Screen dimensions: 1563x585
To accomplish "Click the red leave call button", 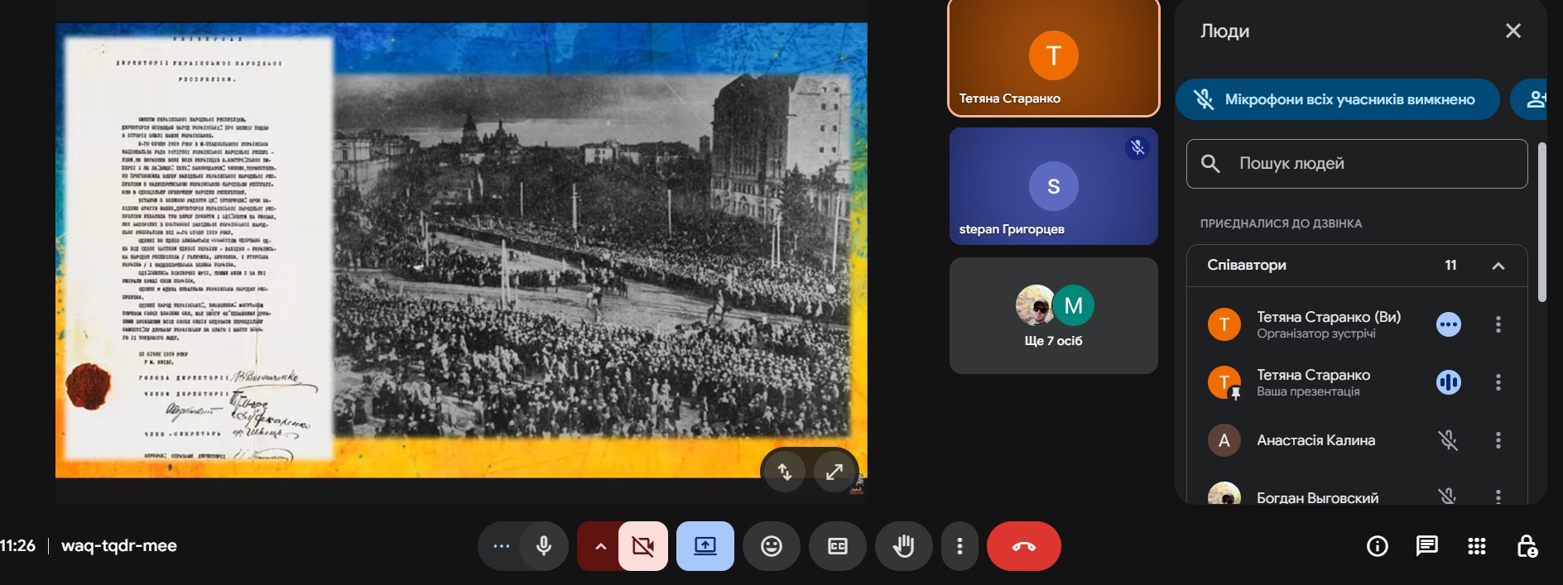I will click(1023, 546).
